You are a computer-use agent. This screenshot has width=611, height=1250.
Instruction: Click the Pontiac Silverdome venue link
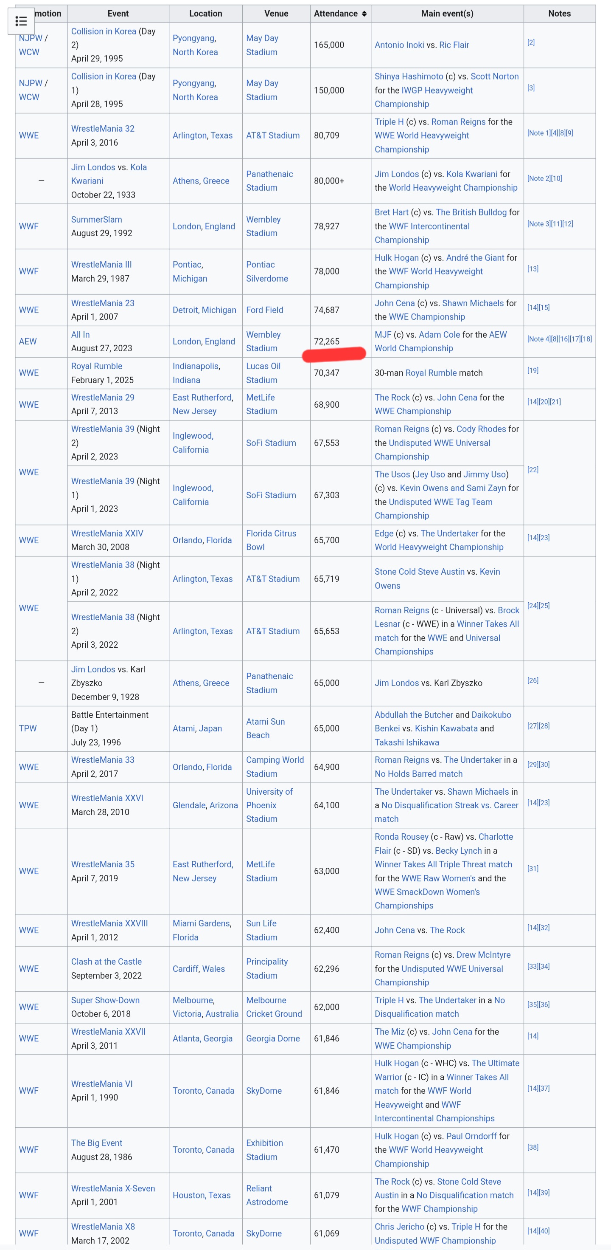(x=267, y=271)
